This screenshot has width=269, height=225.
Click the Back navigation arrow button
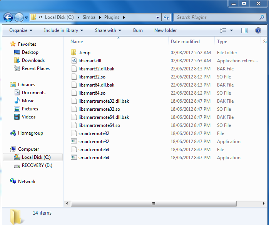[8, 17]
